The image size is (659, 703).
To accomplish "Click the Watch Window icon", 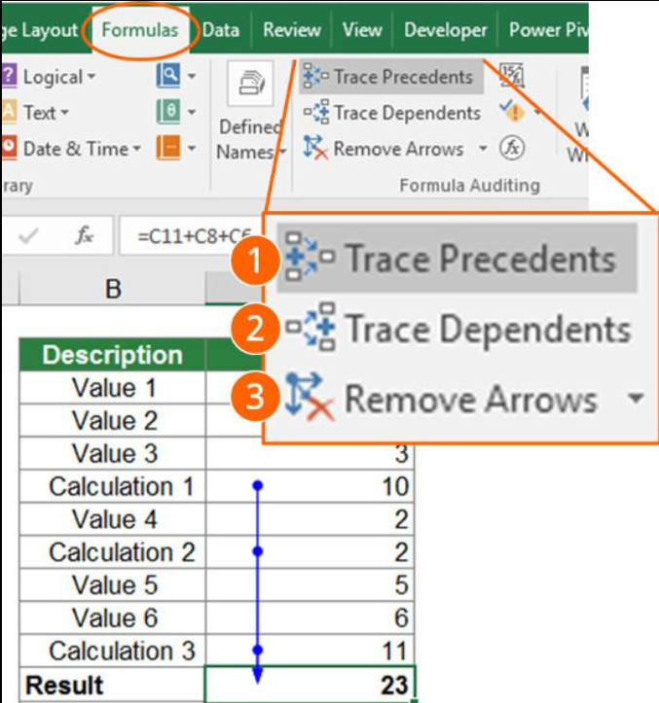I will tap(584, 89).
